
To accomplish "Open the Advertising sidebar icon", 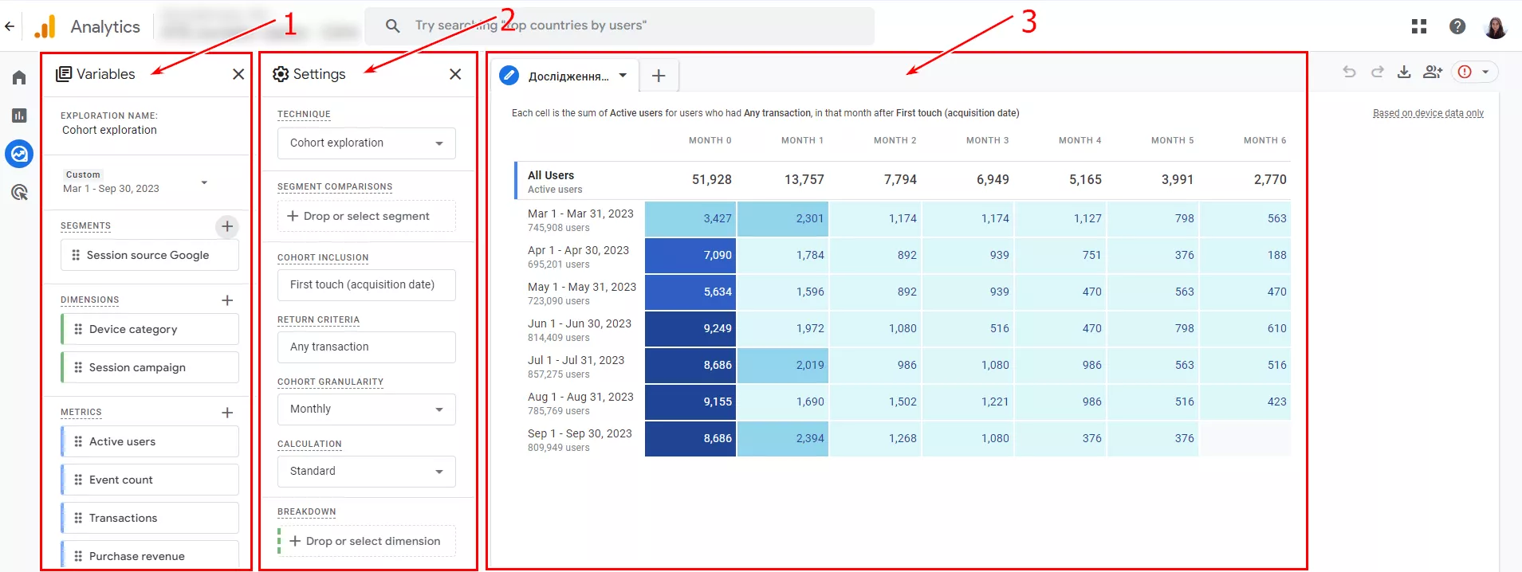I will tap(19, 192).
